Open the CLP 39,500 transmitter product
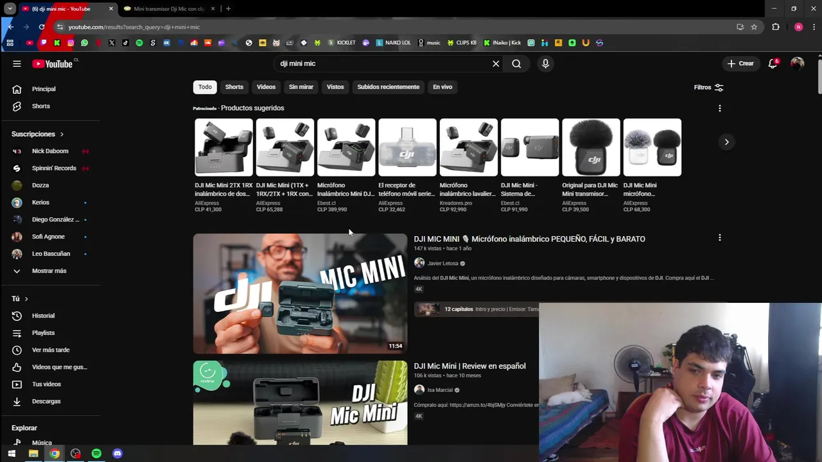Screen dimensions: 822x462 coord(591,166)
